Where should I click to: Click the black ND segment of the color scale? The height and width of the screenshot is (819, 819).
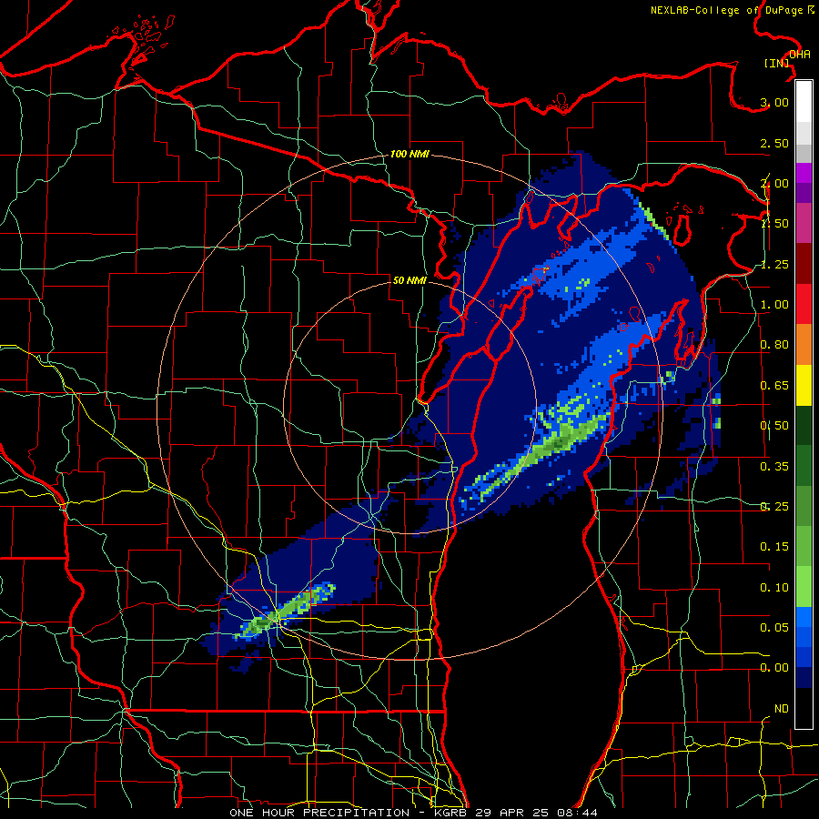click(x=804, y=708)
